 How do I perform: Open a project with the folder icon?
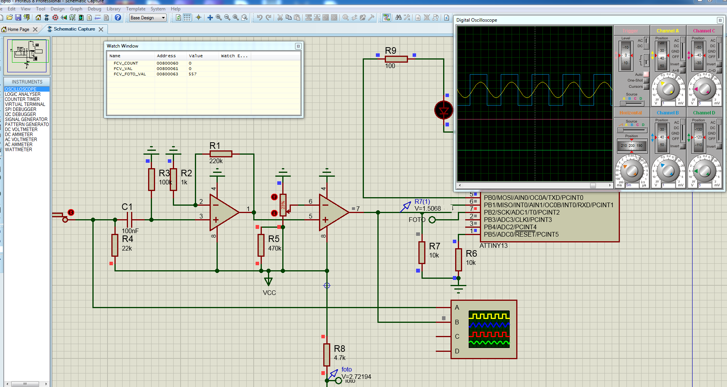click(x=10, y=17)
